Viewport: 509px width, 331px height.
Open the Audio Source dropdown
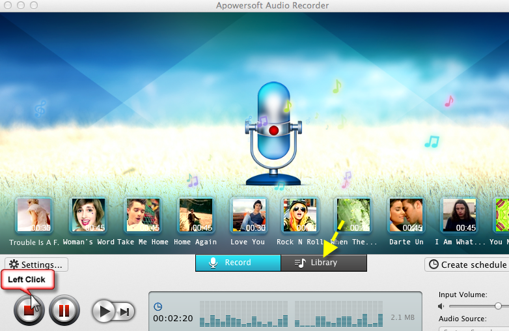click(472, 328)
